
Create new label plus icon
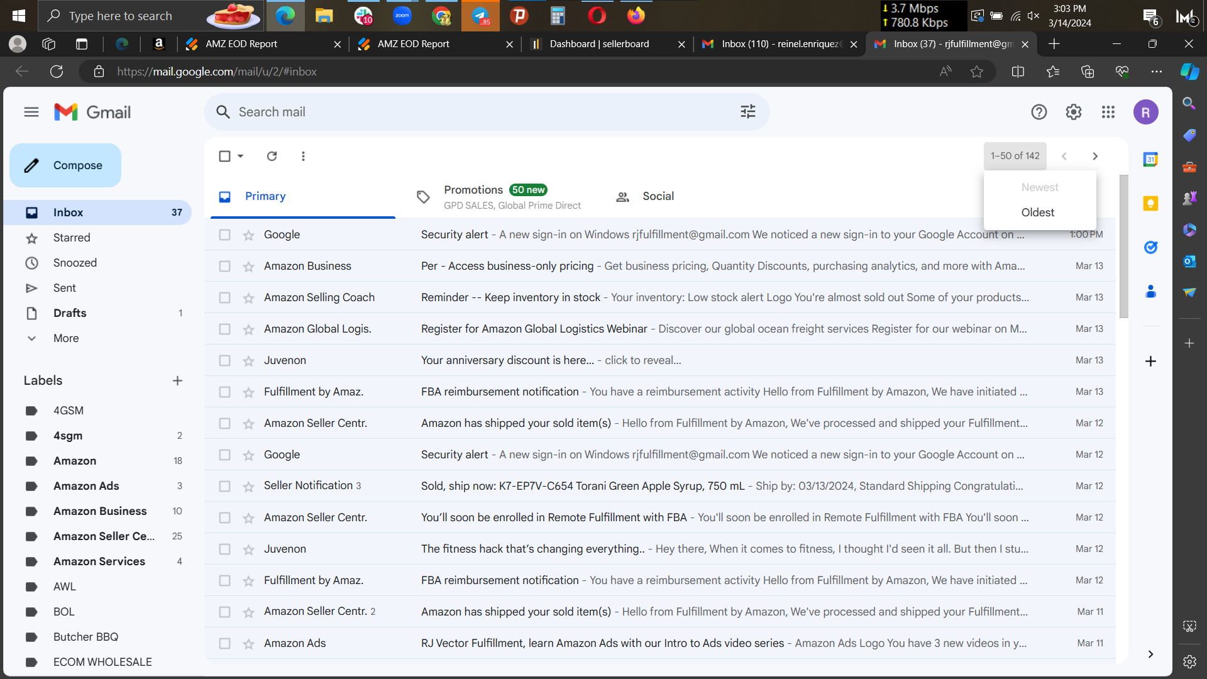coord(177,380)
